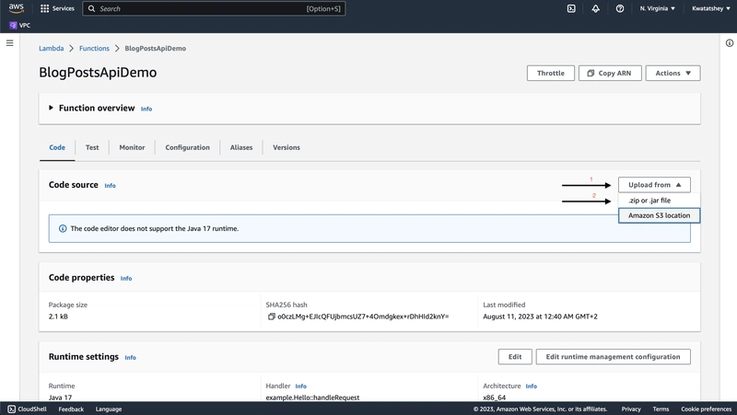This screenshot has width=737, height=415.
Task: Select the .zip or .jar file option
Action: tap(659, 201)
